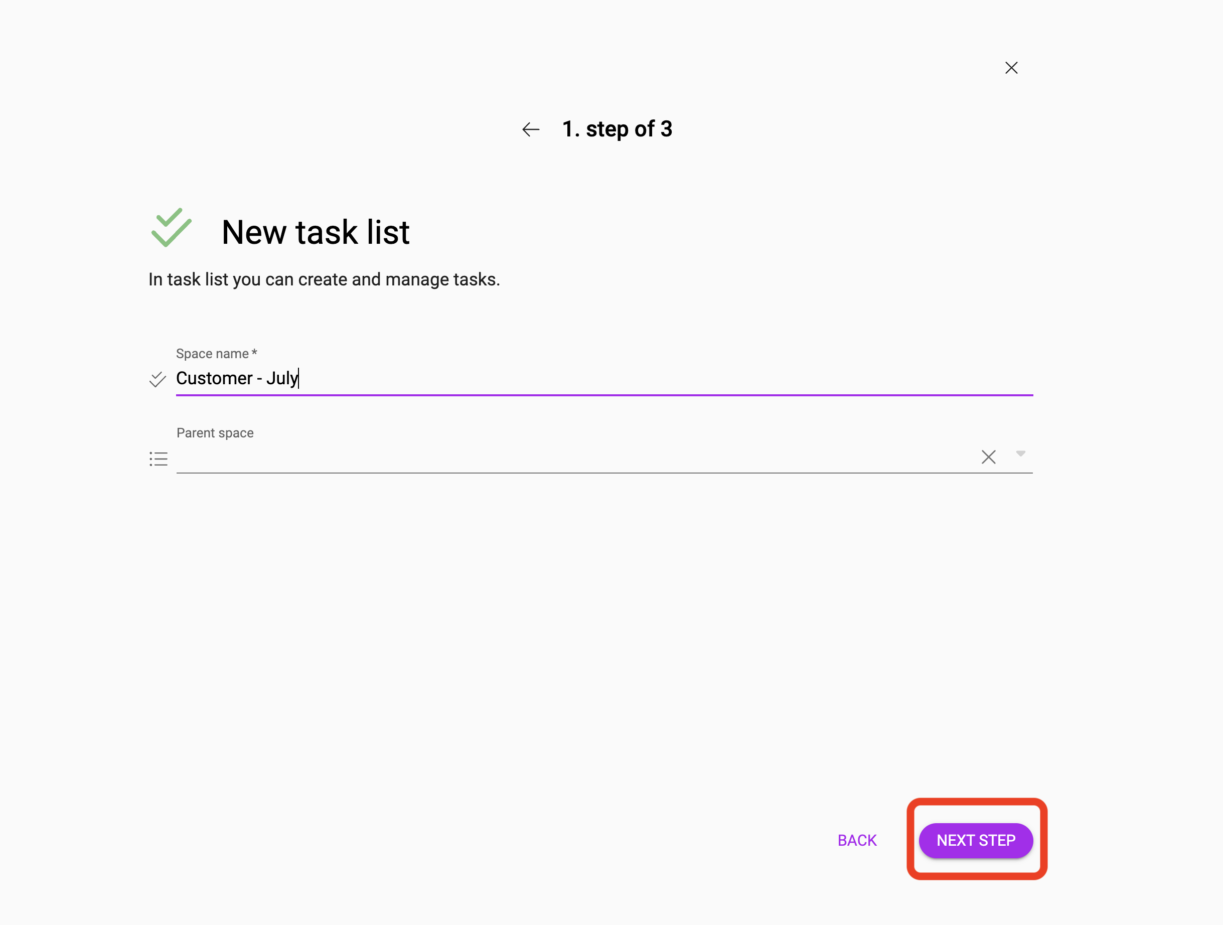
Task: Click the BACK button
Action: pyautogui.click(x=857, y=840)
